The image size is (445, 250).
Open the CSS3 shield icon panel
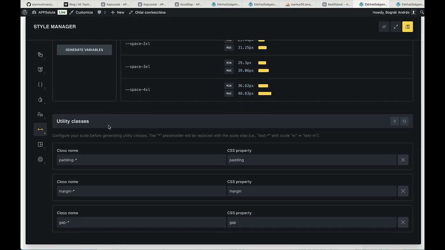coord(40,69)
